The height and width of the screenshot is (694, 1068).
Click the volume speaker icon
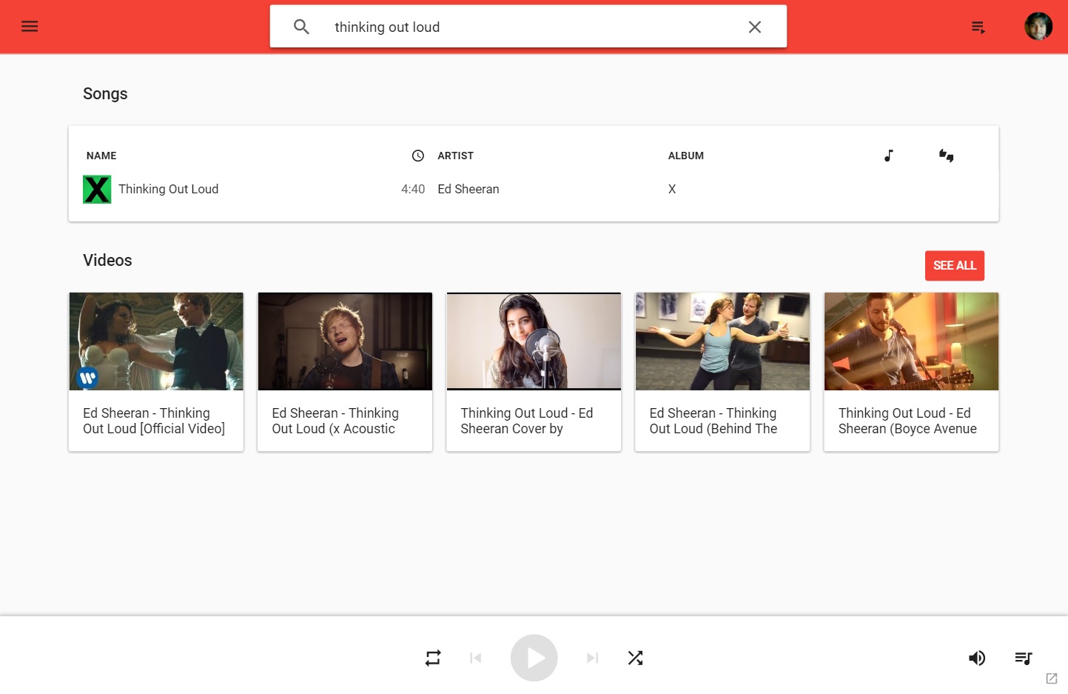977,658
